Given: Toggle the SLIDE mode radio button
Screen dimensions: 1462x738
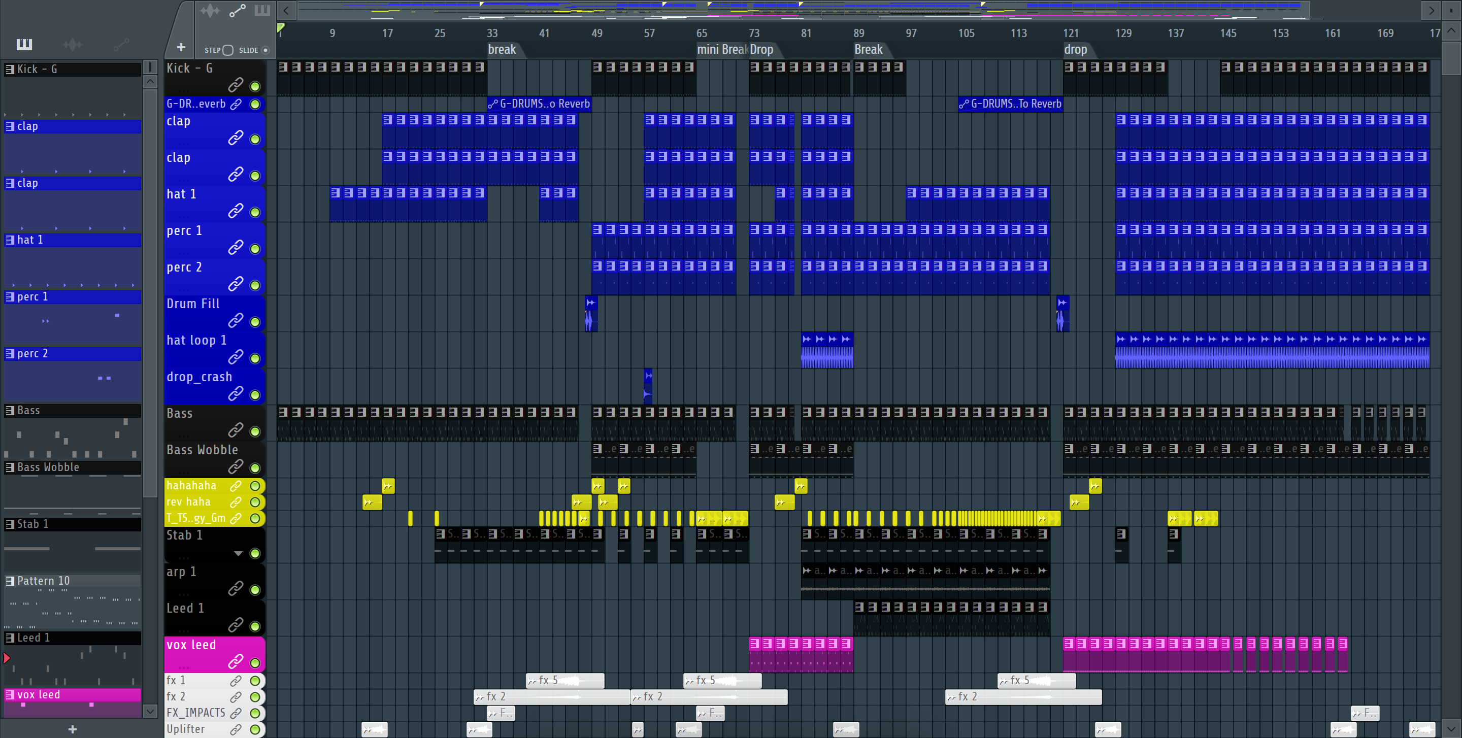Looking at the screenshot, I should click(265, 50).
